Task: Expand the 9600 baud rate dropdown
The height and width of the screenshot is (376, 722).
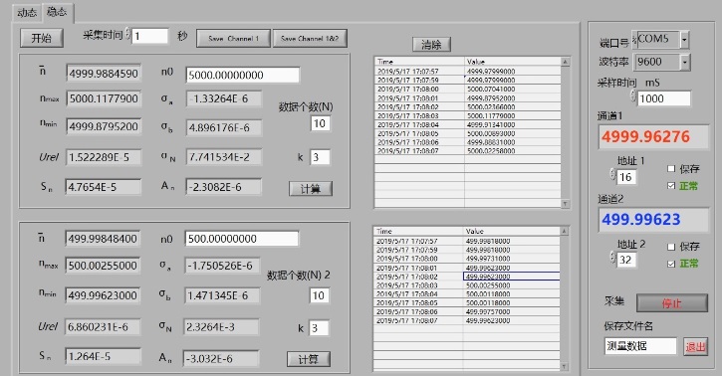Action: click(x=685, y=62)
